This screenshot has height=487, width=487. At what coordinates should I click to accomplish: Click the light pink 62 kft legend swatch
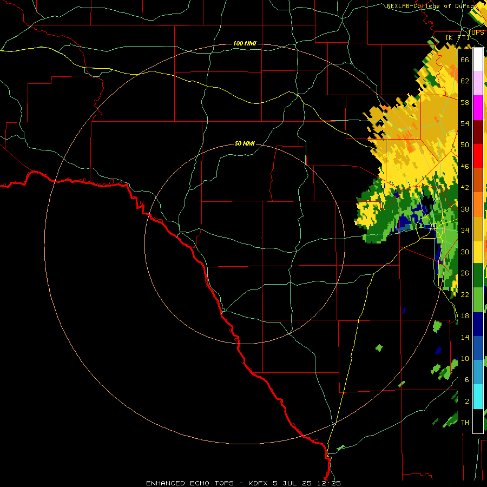pos(478,83)
